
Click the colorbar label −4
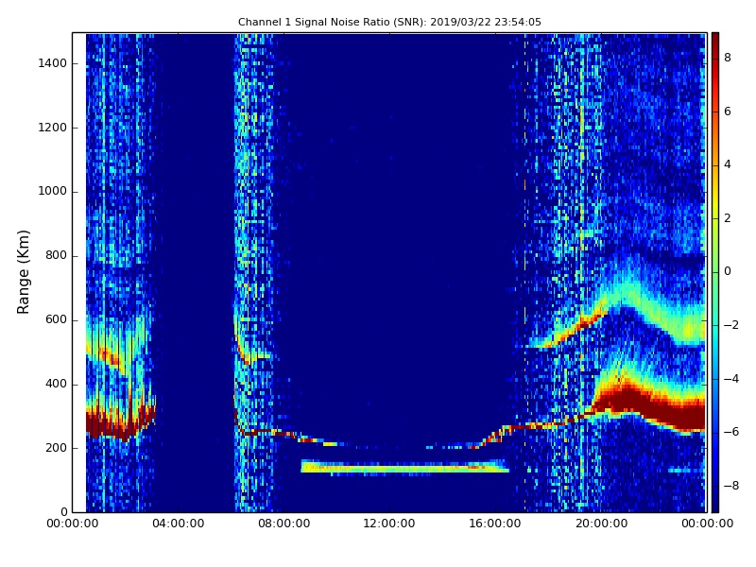pos(731,379)
